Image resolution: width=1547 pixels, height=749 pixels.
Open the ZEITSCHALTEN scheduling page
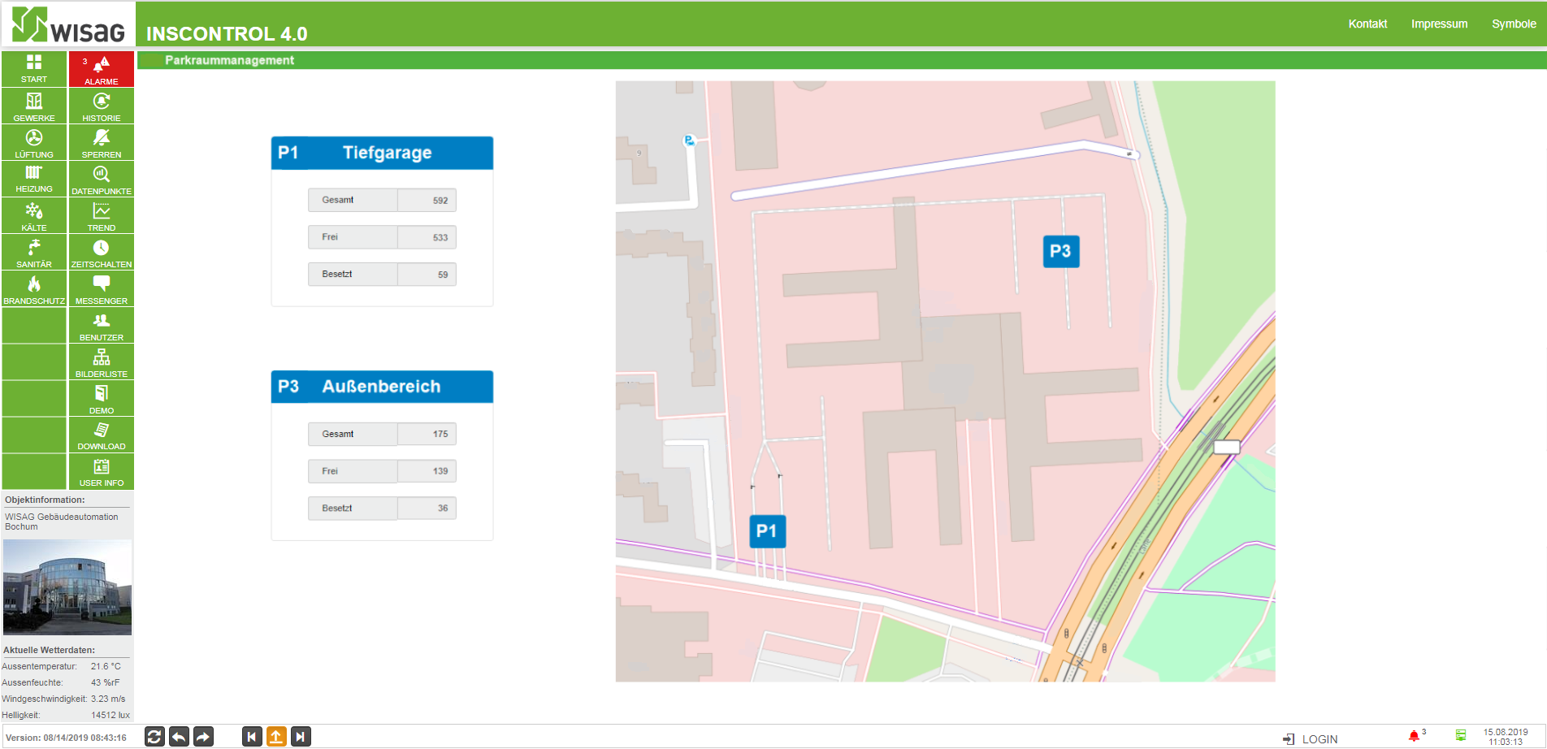click(102, 252)
